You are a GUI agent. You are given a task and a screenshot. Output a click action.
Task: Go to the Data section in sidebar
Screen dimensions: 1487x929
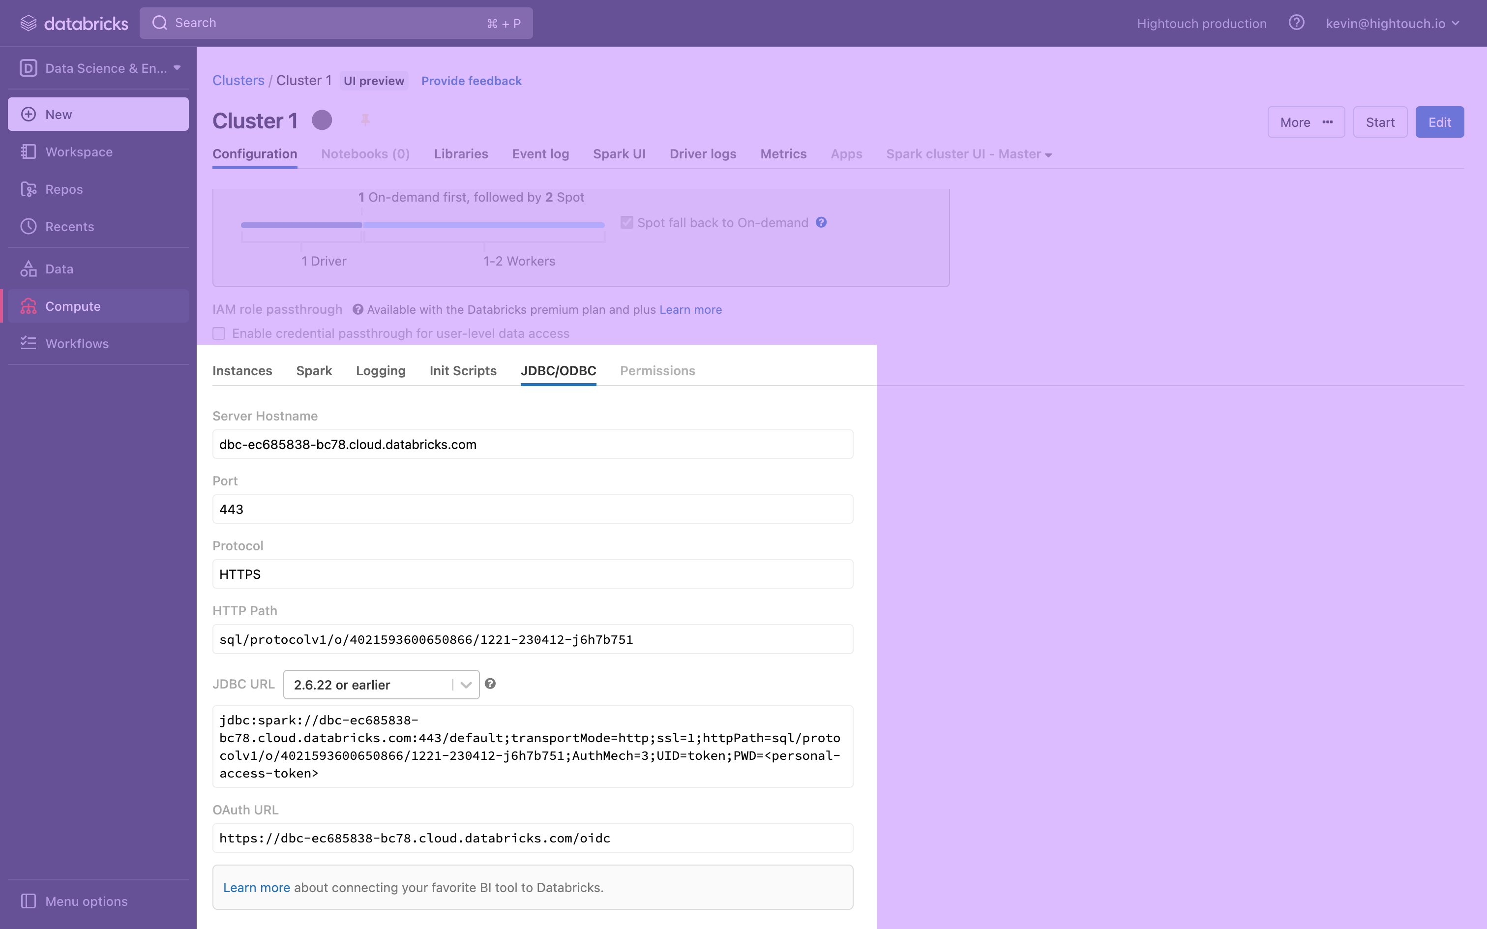59,269
